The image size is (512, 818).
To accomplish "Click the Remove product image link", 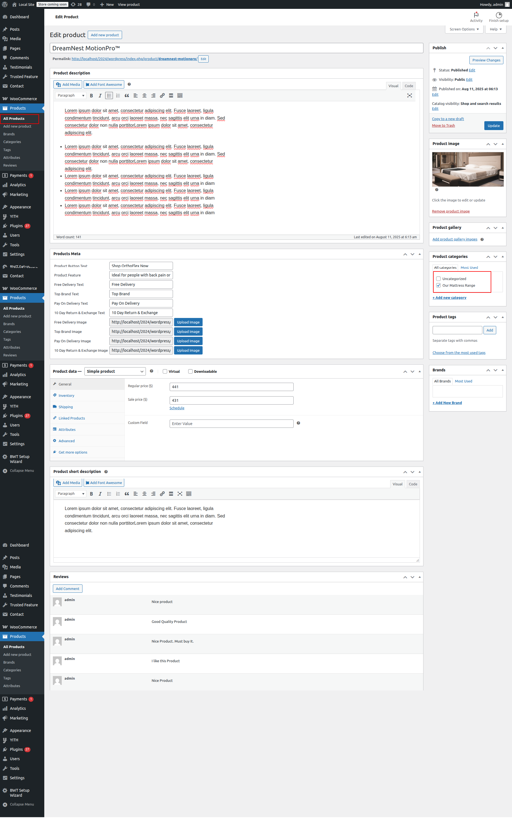I will click(x=450, y=211).
